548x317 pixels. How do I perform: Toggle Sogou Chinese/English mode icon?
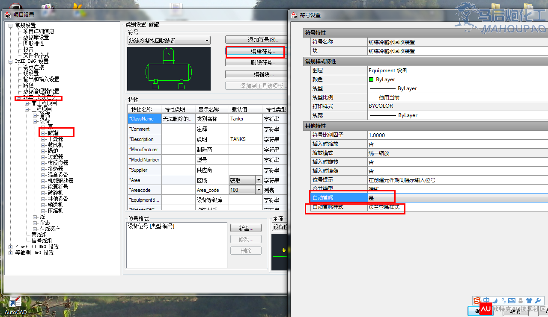pyautogui.click(x=486, y=301)
